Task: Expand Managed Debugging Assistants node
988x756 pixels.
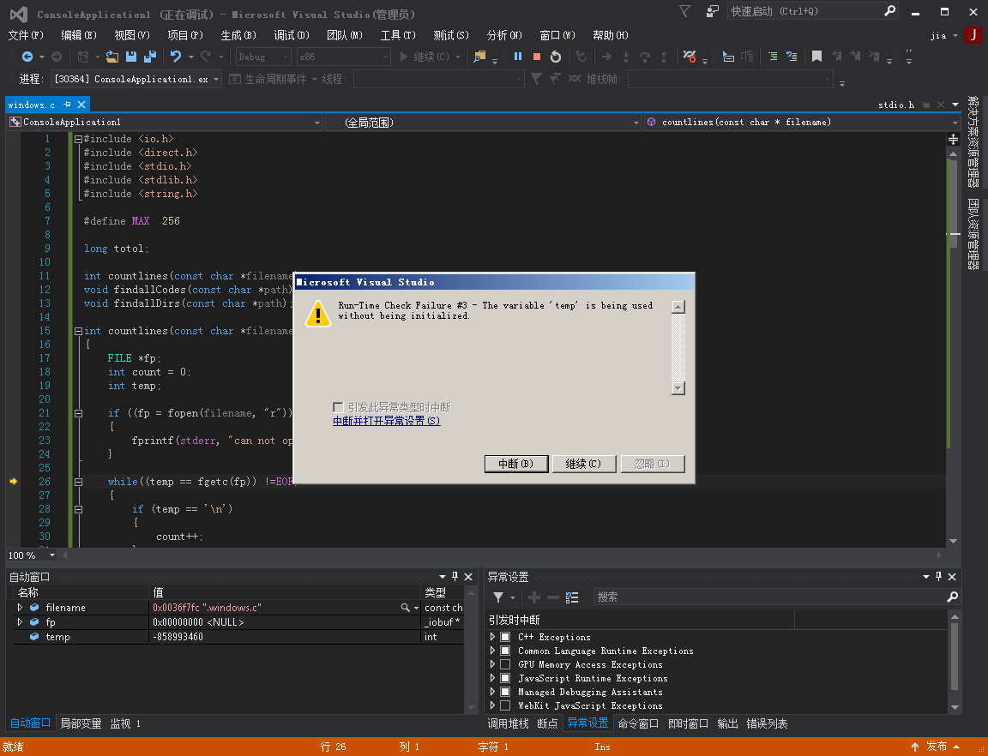Action: tap(493, 692)
